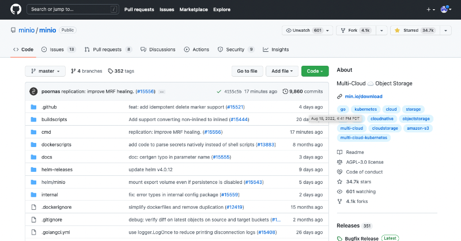Screen dimensions: 461x241
Task: Toggle the Starred button to unstar
Action: pos(415,31)
